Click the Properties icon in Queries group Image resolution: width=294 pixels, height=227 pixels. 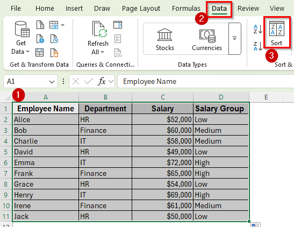(x=118, y=39)
